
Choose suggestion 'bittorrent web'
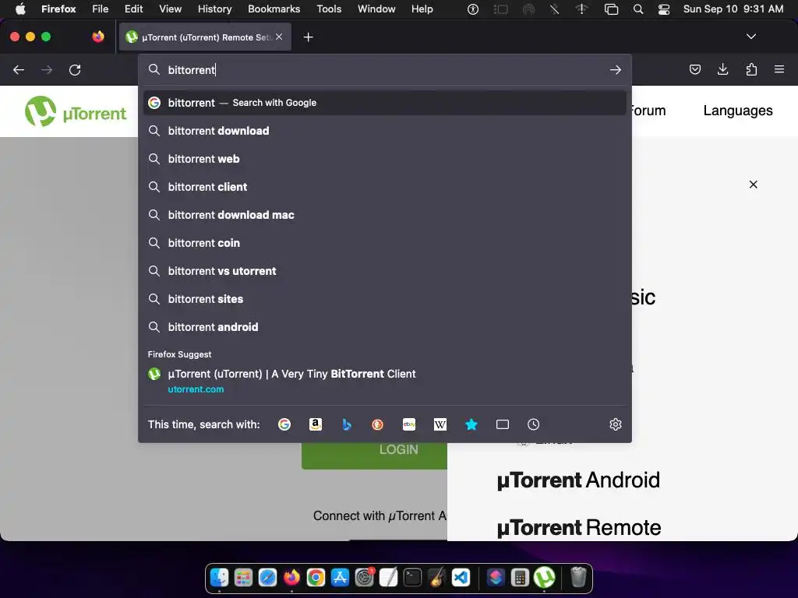point(384,159)
